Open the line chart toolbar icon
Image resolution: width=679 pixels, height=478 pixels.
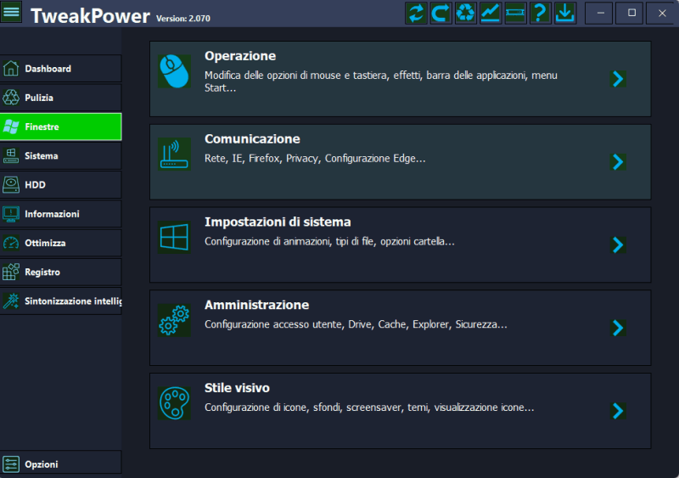[491, 13]
